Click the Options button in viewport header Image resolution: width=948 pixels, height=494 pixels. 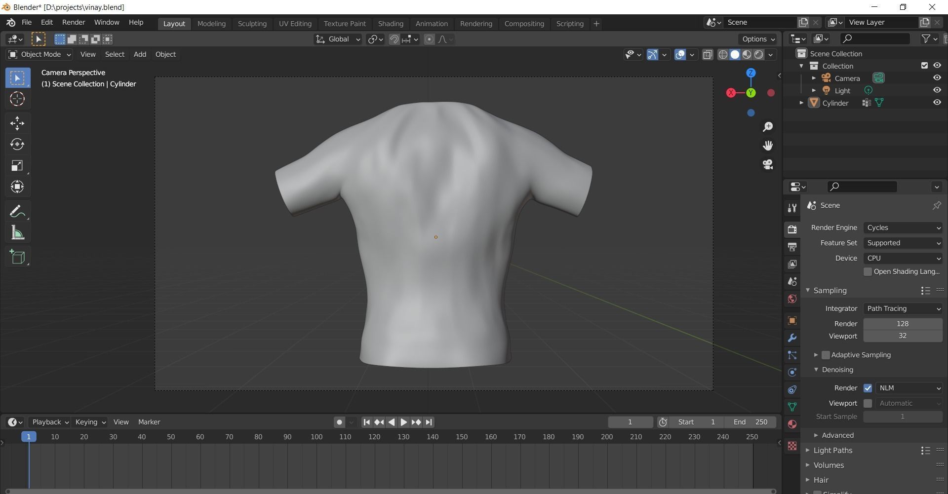(x=758, y=39)
